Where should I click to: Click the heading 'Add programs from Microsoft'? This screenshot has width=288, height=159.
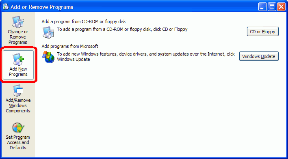pyautogui.click(x=70, y=46)
